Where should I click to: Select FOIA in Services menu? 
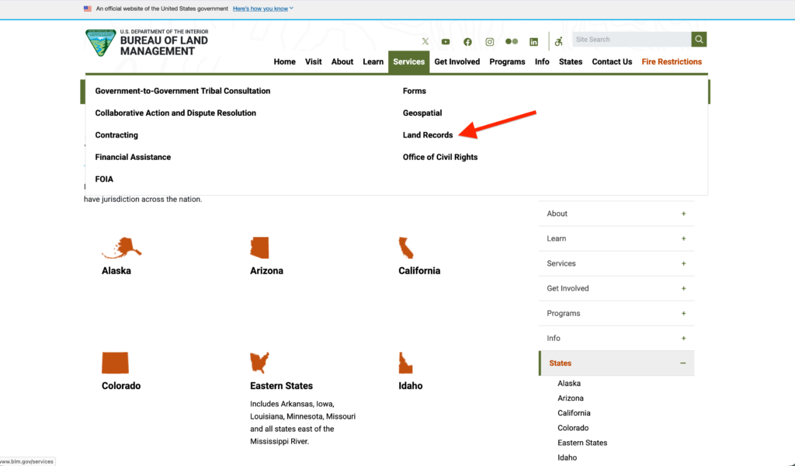(104, 179)
